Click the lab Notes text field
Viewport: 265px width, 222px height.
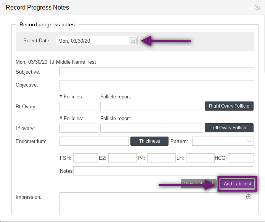pos(163,171)
